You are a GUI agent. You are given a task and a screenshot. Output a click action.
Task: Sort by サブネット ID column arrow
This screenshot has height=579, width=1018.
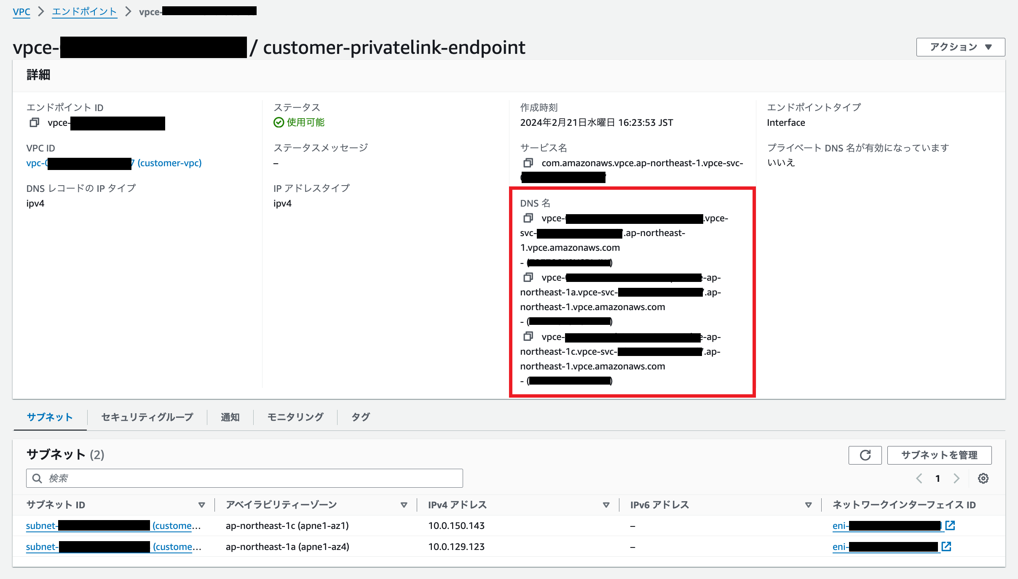201,505
